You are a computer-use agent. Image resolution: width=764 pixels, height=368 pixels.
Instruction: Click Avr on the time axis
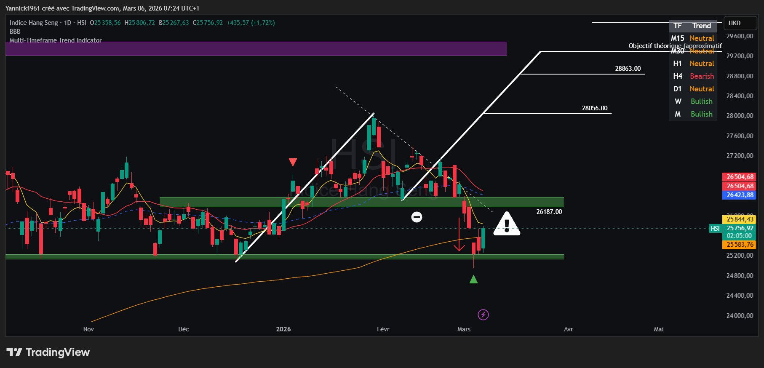coord(569,329)
